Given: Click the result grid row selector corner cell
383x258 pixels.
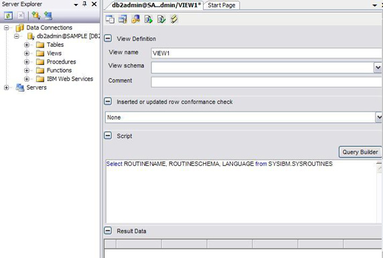Looking at the screenshot, I should [110, 244].
